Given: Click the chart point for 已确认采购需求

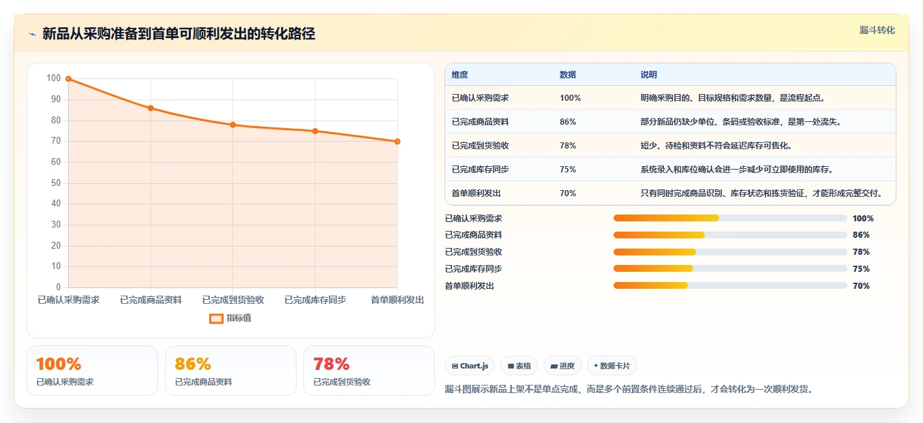Looking at the screenshot, I should tap(68, 79).
